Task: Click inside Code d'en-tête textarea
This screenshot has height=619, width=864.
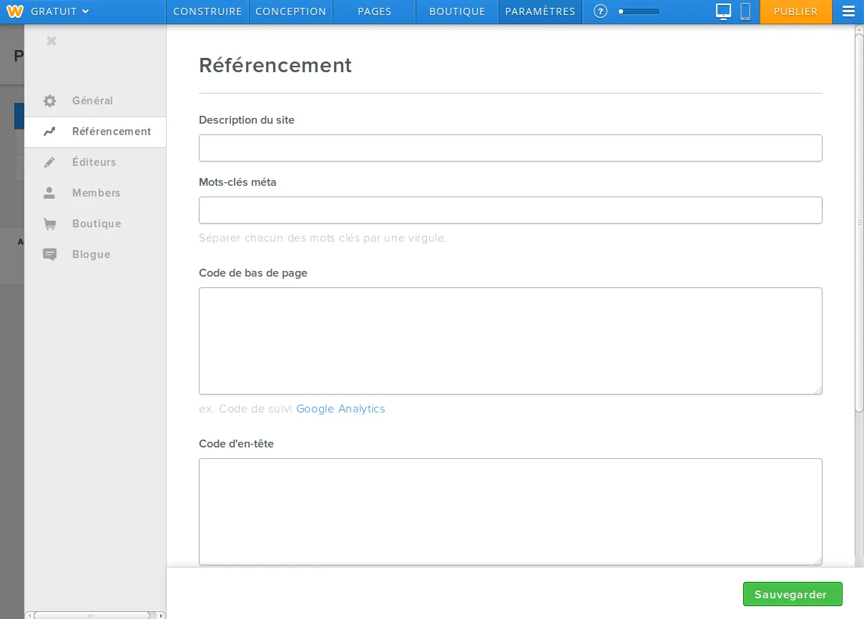Action: point(511,512)
